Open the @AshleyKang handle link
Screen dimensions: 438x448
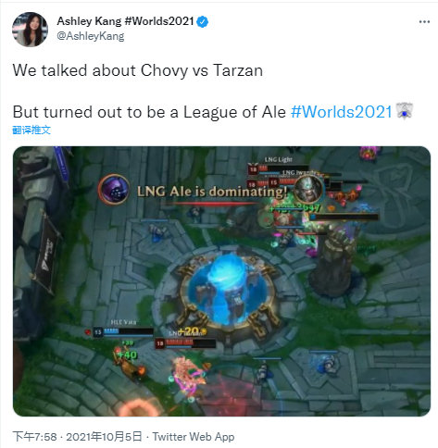[91, 36]
